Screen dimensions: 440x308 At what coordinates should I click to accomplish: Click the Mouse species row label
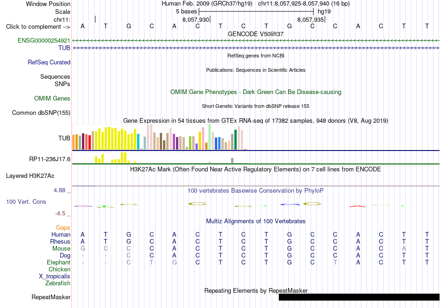61,249
